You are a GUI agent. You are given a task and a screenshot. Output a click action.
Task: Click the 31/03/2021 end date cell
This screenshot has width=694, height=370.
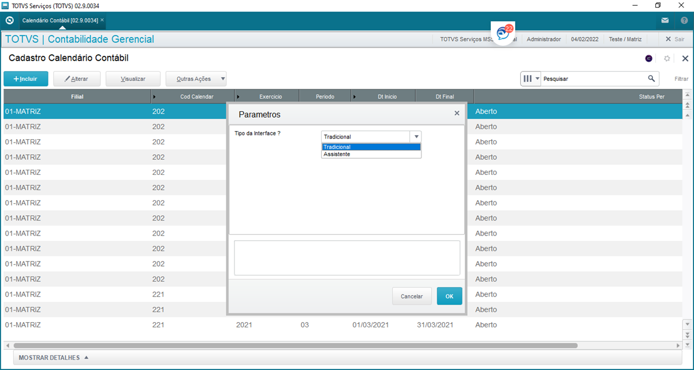pos(435,325)
